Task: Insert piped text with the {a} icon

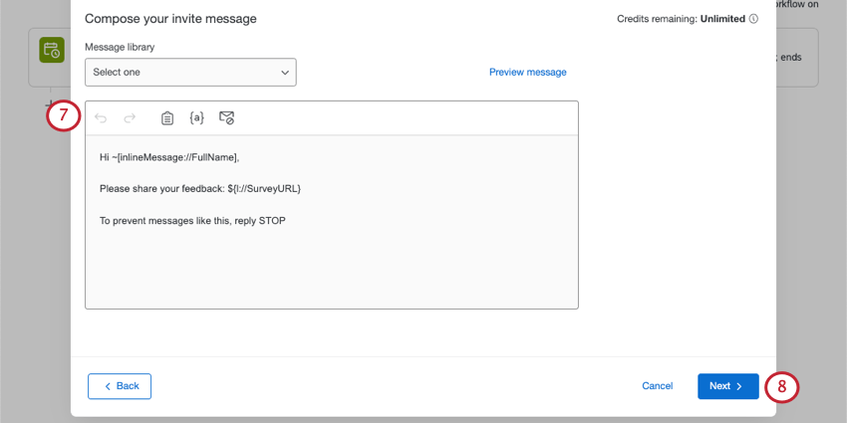Action: [196, 118]
